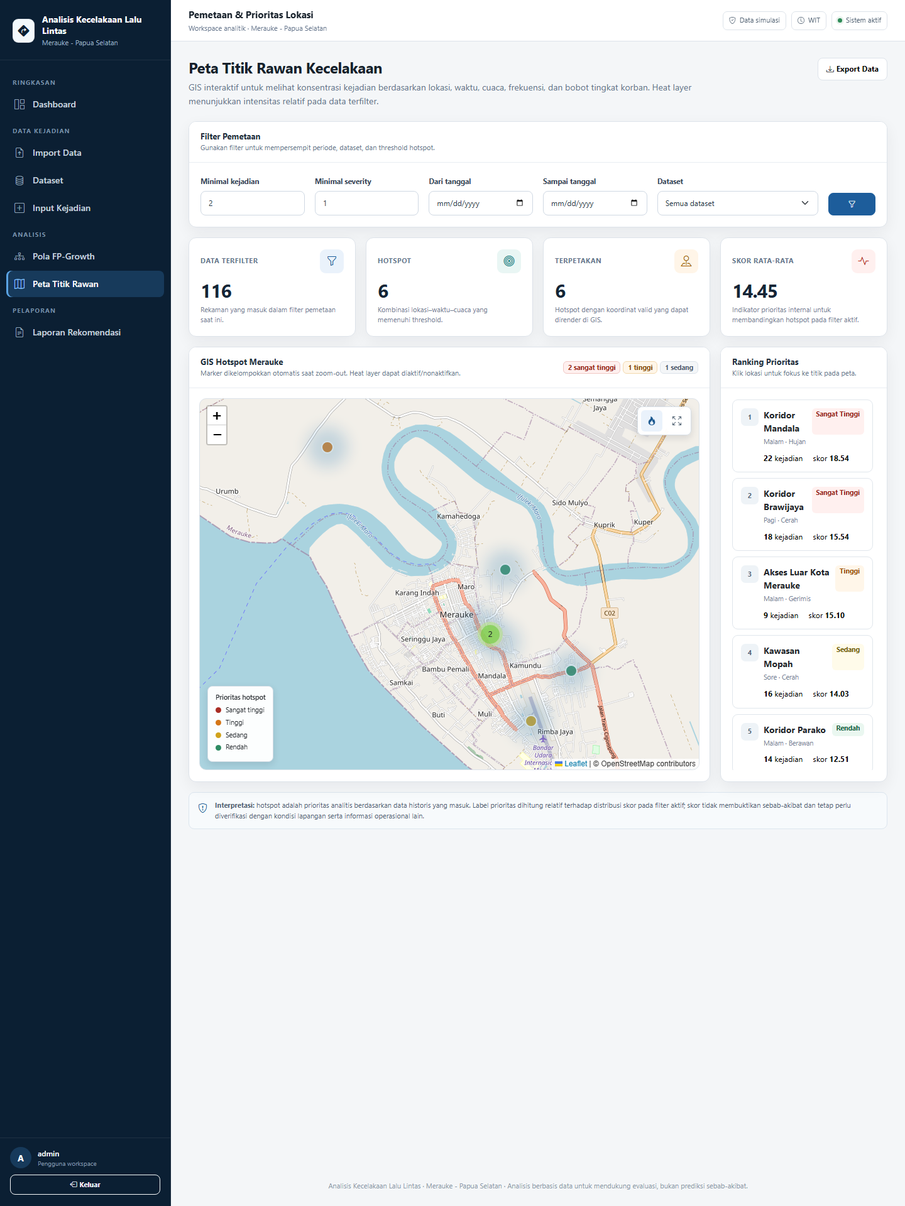Open Laporan Rekomendasi report page

(x=85, y=332)
